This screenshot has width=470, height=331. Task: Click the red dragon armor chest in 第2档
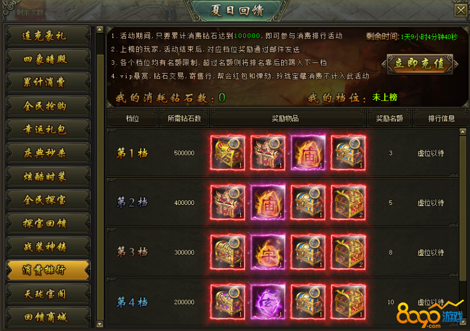(228, 203)
